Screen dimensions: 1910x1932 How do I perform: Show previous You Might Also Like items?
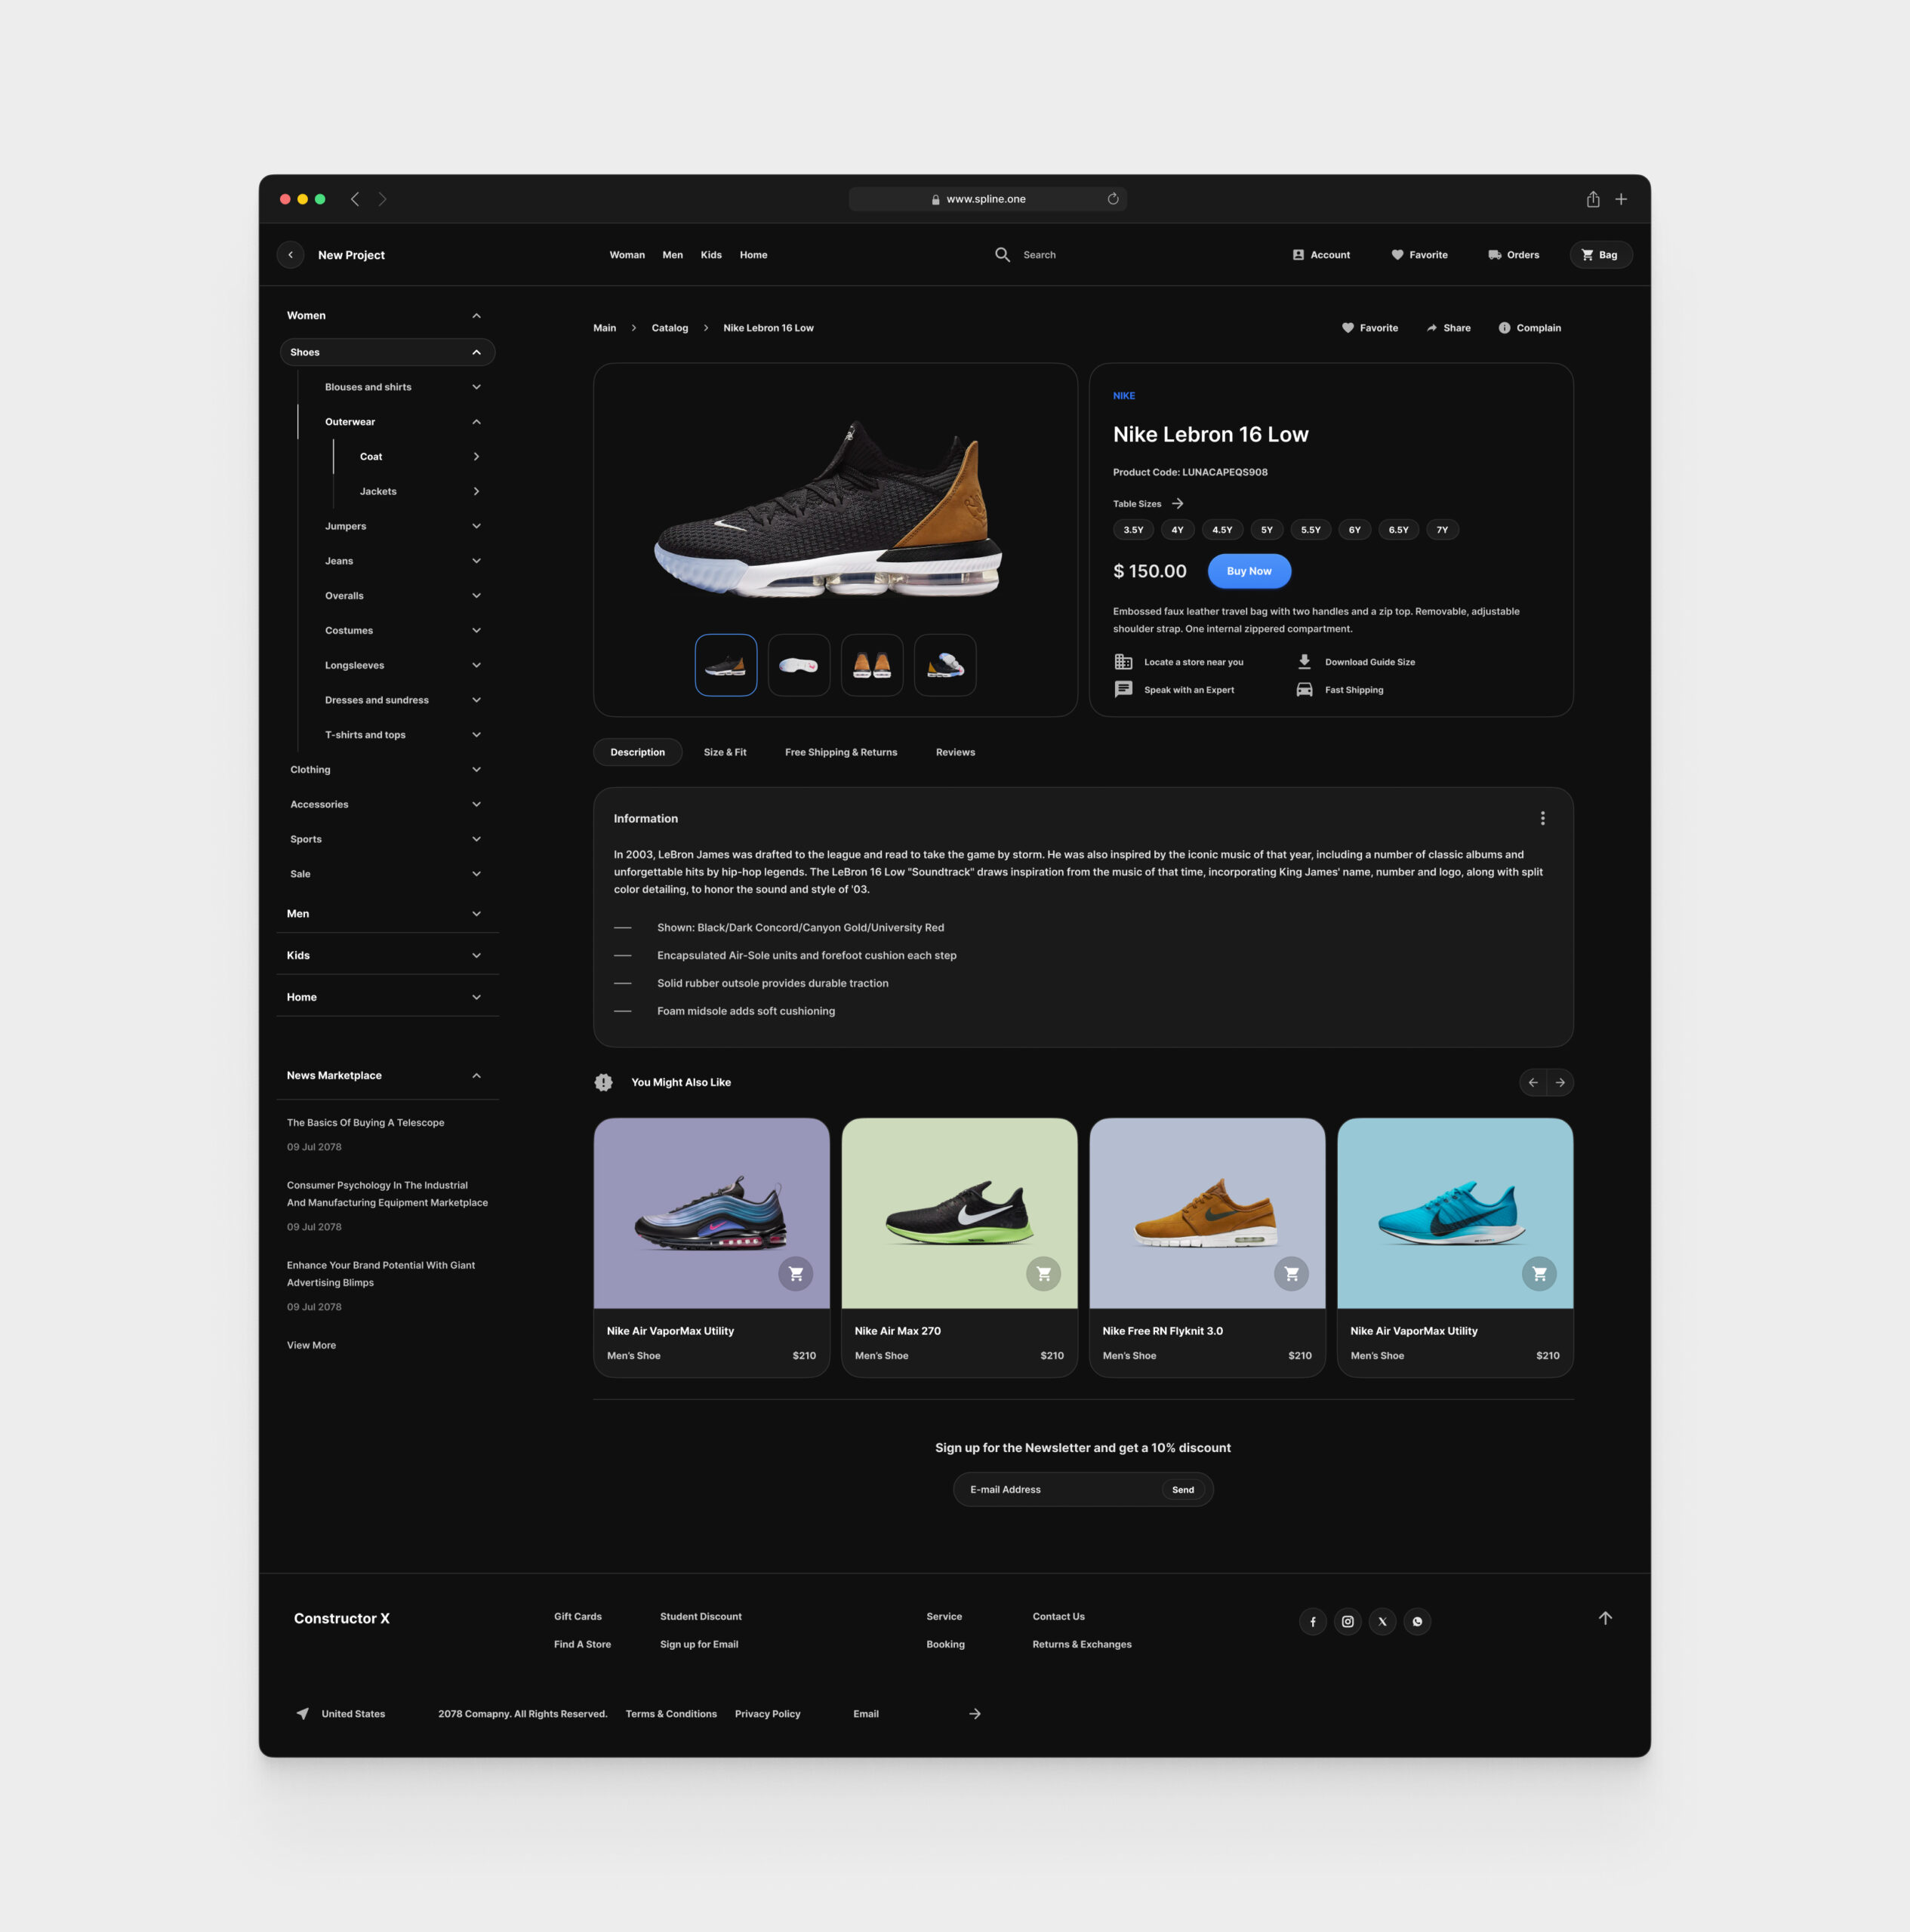1533,1082
